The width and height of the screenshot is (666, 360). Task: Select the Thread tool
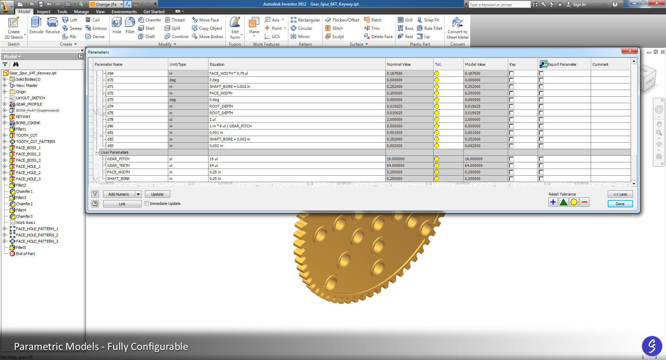175,20
